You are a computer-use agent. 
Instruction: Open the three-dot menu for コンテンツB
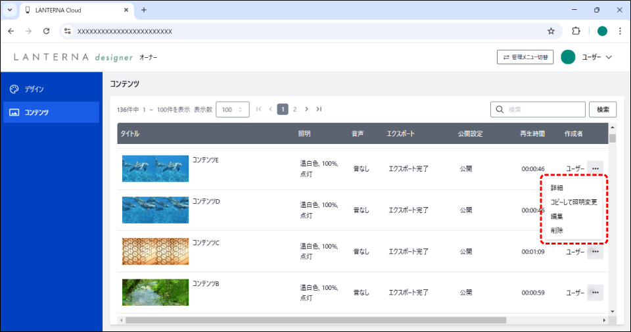595,293
